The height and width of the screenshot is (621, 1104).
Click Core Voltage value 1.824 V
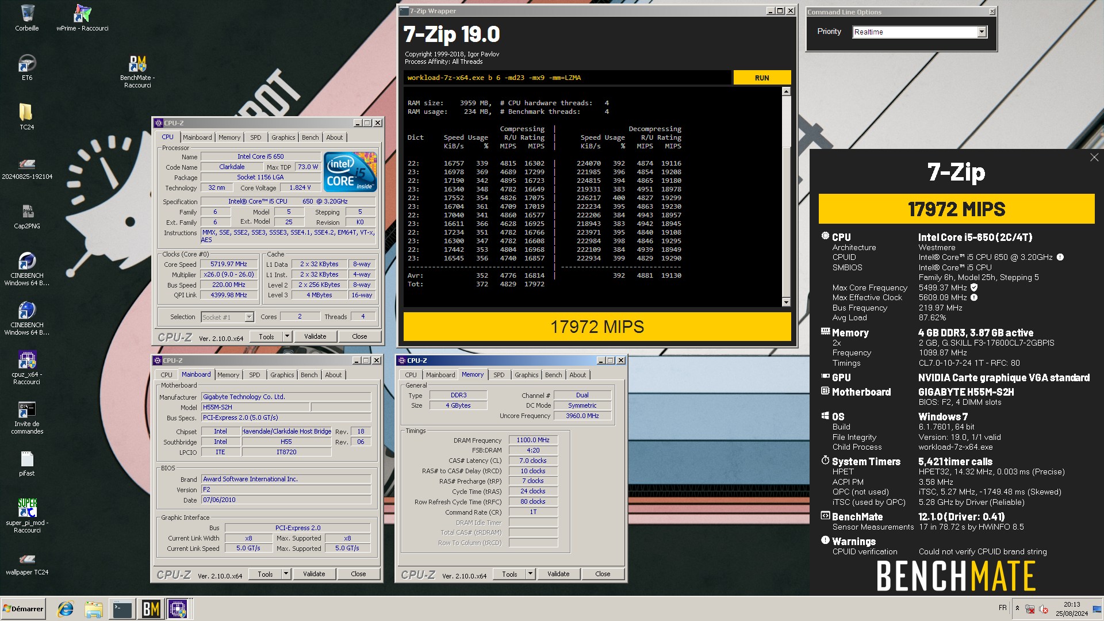pos(300,187)
